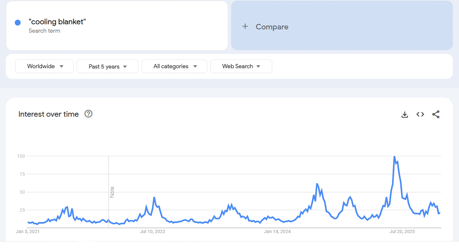Click the Interest over time help icon
The height and width of the screenshot is (248, 459).
tap(88, 114)
